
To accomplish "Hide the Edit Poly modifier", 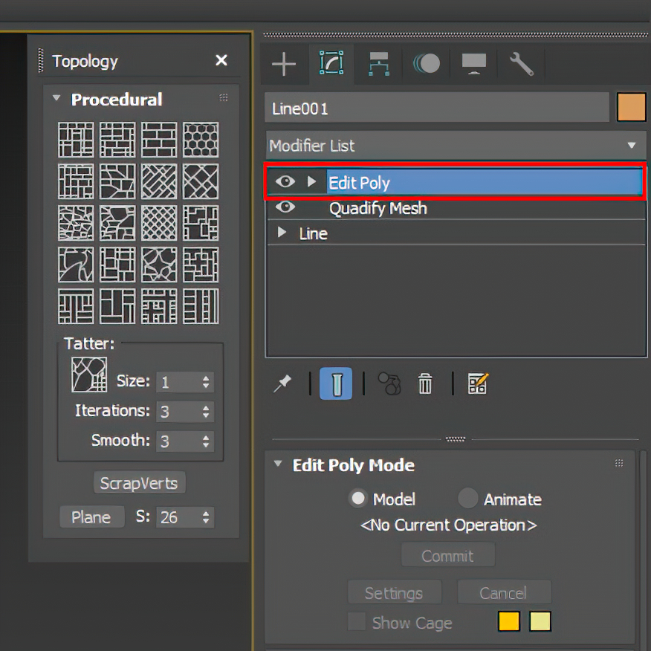I will [285, 182].
